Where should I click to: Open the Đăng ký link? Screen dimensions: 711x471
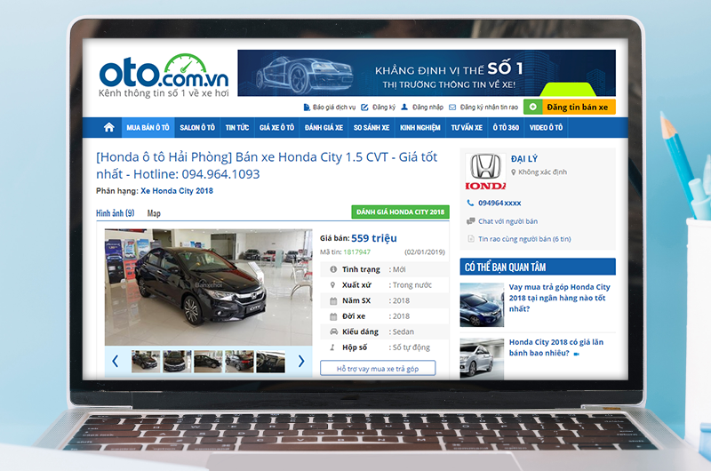click(384, 108)
